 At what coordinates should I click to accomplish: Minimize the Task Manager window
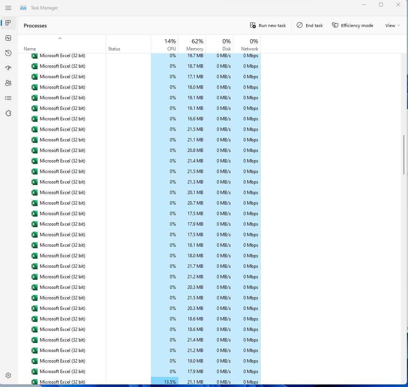[364, 5]
